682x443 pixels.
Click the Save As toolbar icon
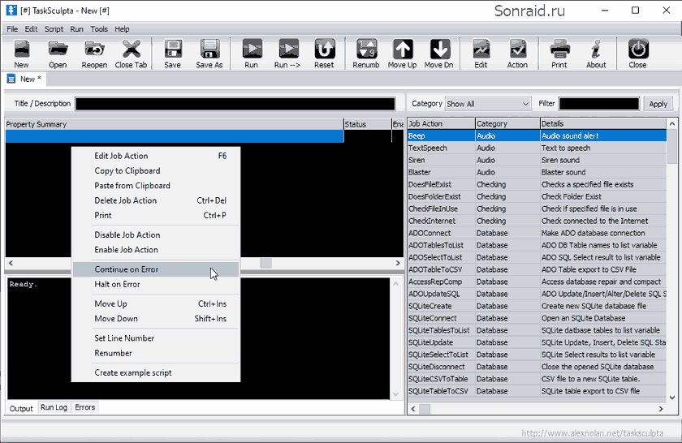click(x=209, y=49)
